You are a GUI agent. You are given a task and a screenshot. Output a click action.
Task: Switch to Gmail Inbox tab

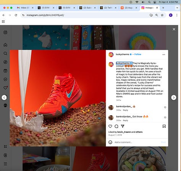25,8
